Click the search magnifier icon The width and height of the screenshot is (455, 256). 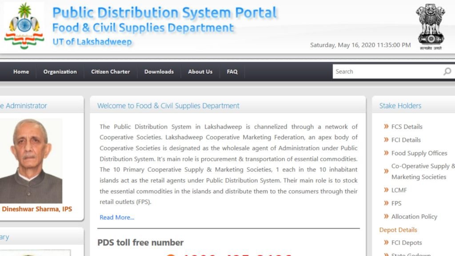[447, 72]
